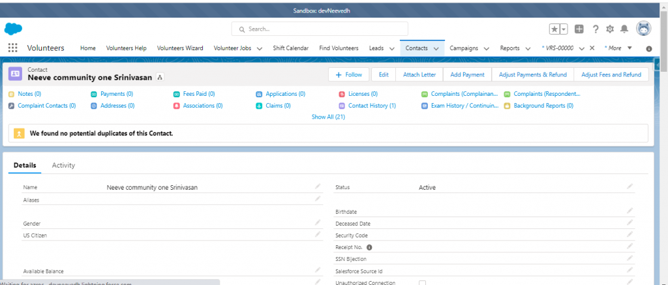668x285 pixels.
Task: Edit the Status field via pencil icon
Action: [630, 186]
